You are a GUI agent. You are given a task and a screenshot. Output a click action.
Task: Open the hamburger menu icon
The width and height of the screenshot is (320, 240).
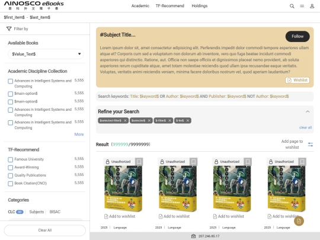(x=302, y=6)
